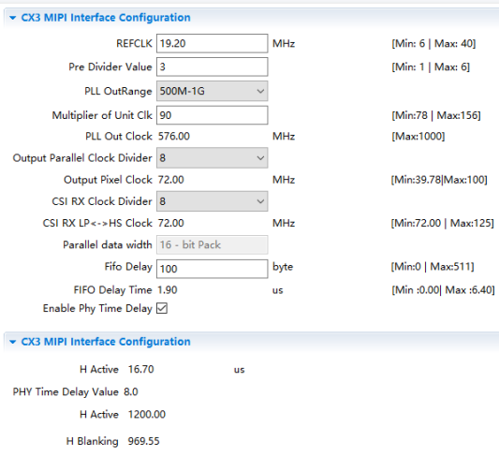Click the Fifo Delay range Min:0 | Max:511

[433, 266]
